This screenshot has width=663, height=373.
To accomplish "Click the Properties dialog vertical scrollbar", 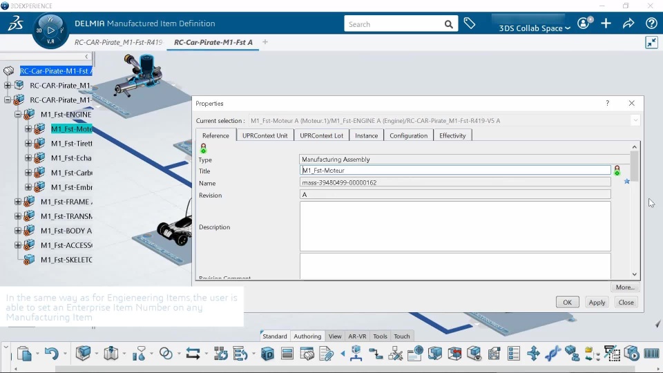I will [x=634, y=211].
